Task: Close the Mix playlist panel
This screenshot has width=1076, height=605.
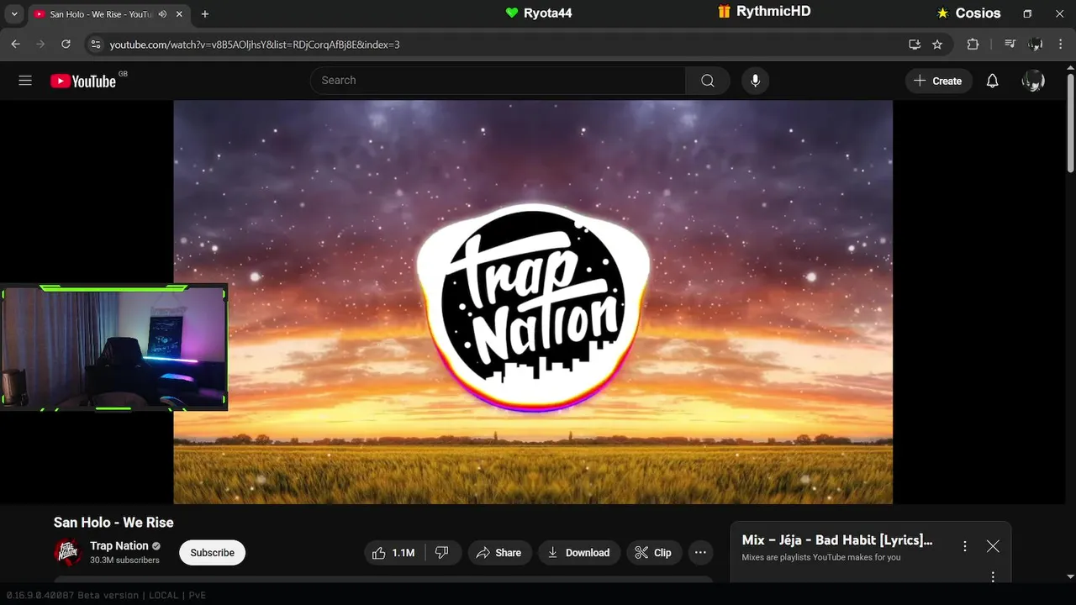Action: coord(993,546)
